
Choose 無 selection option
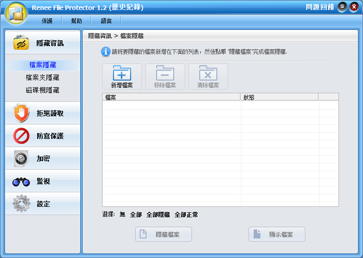pos(123,215)
